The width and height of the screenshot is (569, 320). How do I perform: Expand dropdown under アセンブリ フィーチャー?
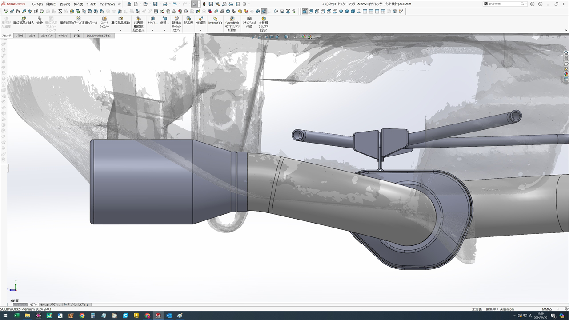coord(152,30)
